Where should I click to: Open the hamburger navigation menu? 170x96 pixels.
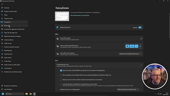pyautogui.click(x=2, y=4)
